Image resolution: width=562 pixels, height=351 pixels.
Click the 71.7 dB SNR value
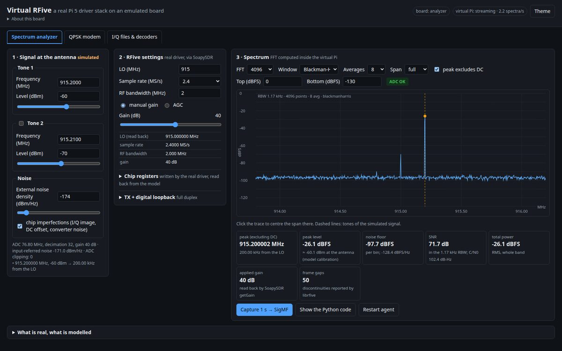(439, 244)
